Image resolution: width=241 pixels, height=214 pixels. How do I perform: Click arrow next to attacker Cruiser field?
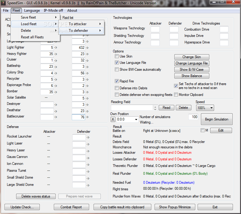coord(56,61)
